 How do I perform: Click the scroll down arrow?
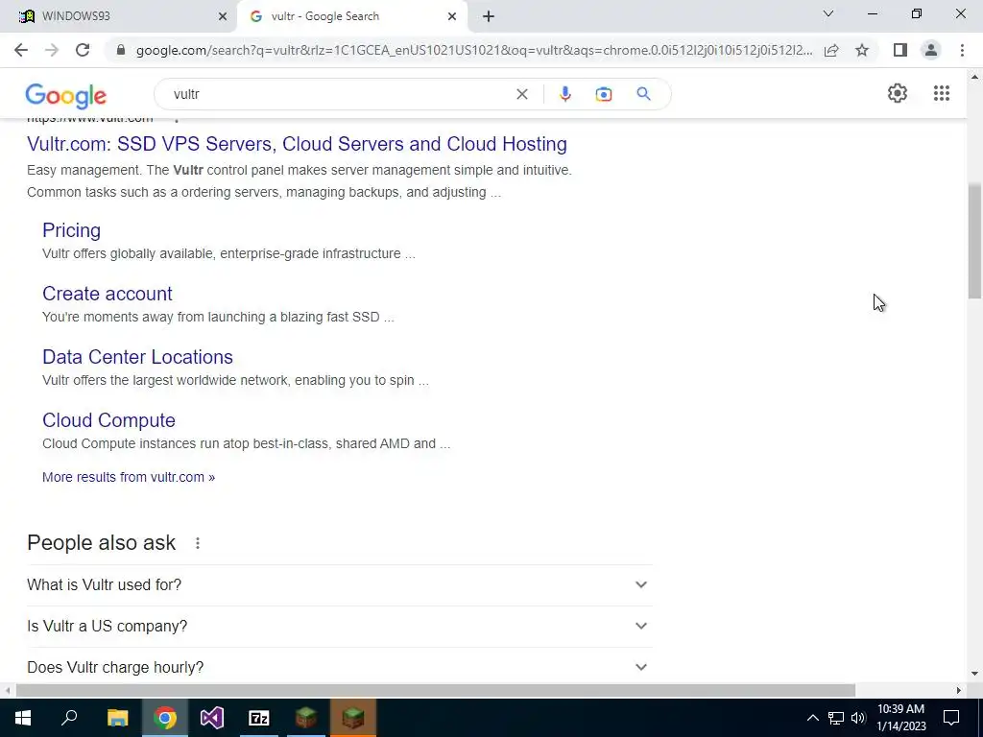pyautogui.click(x=974, y=675)
